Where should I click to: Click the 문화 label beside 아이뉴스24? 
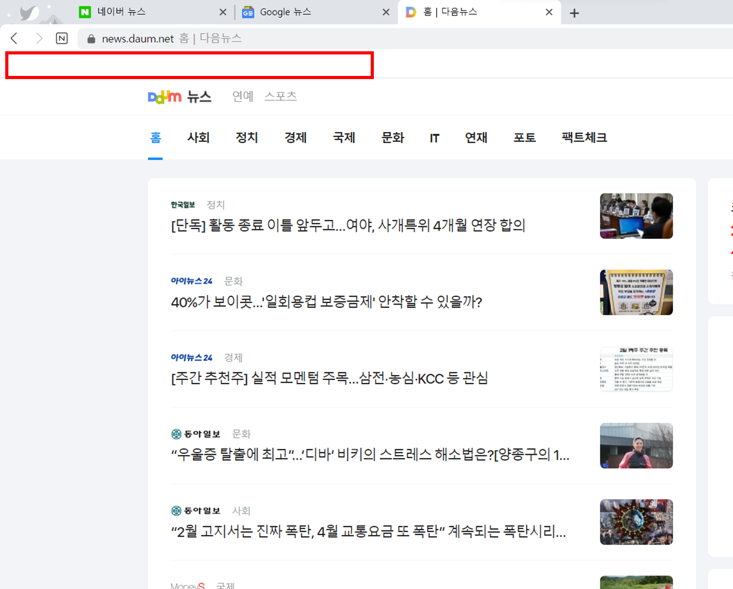click(x=233, y=281)
